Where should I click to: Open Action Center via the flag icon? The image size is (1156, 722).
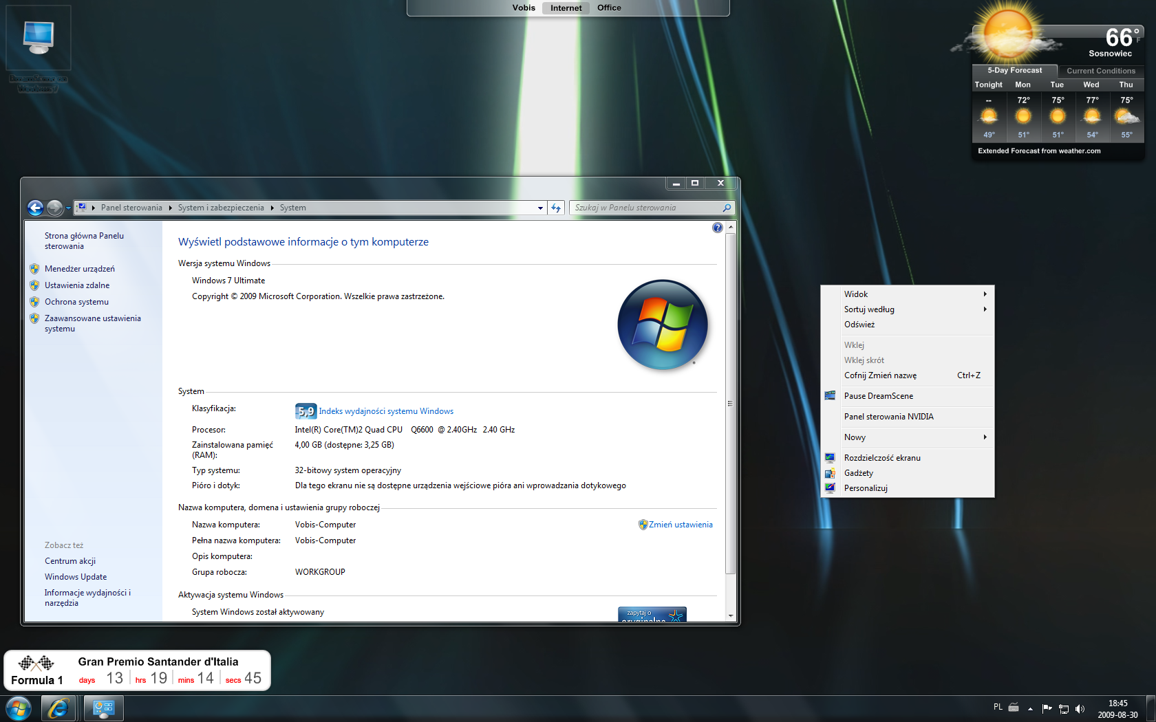(1047, 709)
